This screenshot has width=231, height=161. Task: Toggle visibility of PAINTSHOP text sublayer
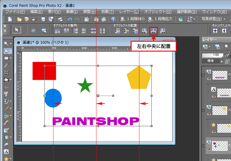click(213, 96)
